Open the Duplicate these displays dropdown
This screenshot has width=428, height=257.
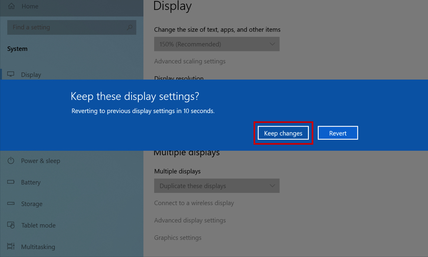pyautogui.click(x=217, y=186)
